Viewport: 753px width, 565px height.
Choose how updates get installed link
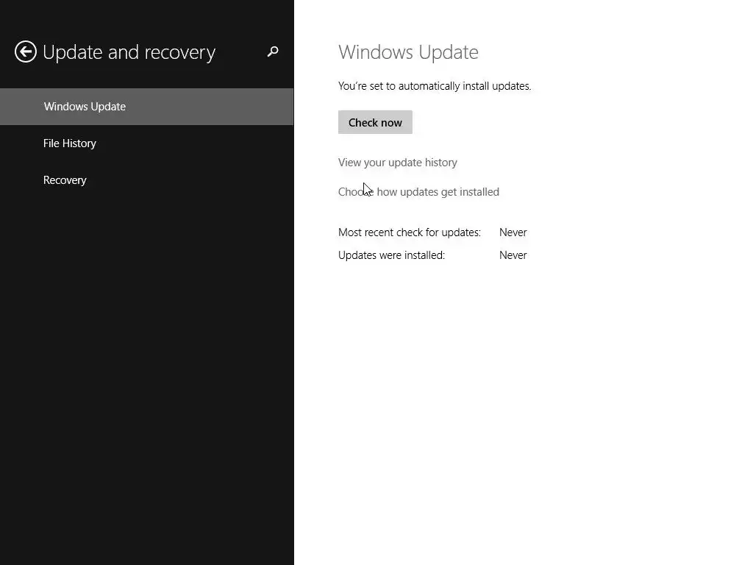point(418,192)
